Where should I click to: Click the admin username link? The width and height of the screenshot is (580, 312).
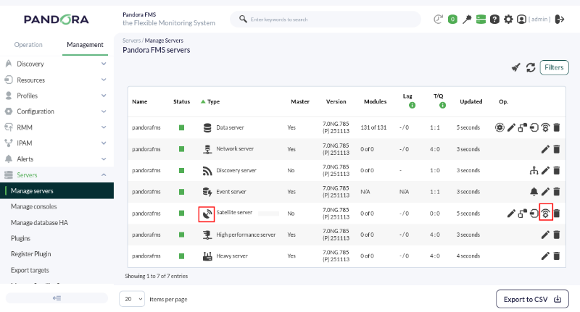point(539,20)
